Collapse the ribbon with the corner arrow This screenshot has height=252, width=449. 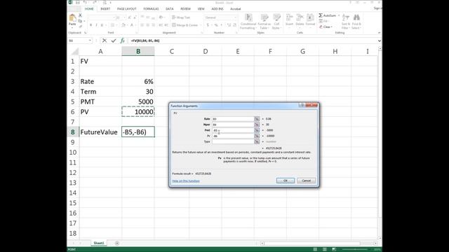click(x=379, y=33)
